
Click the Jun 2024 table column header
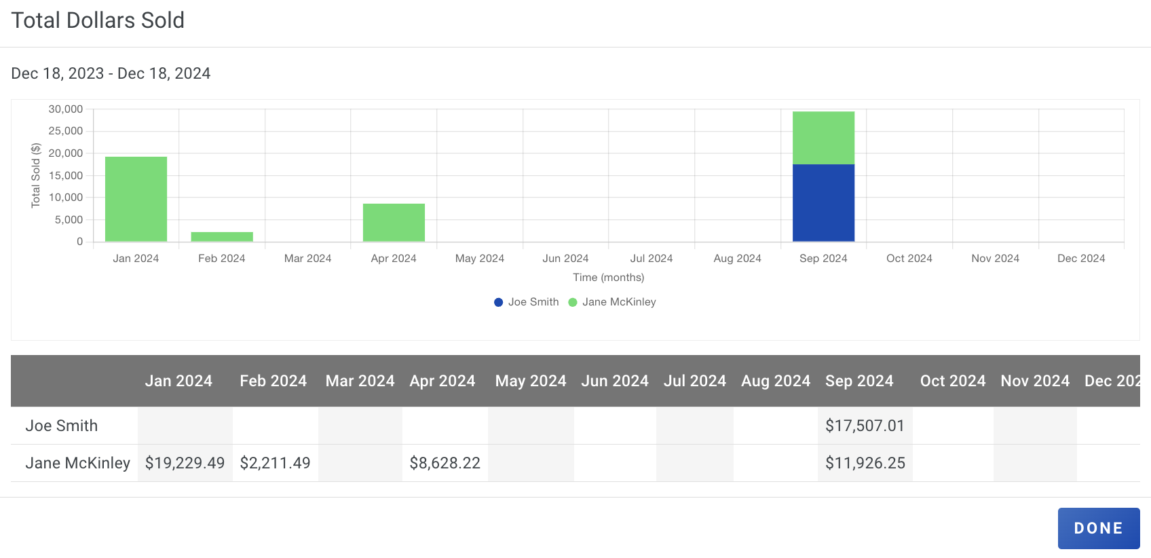615,381
